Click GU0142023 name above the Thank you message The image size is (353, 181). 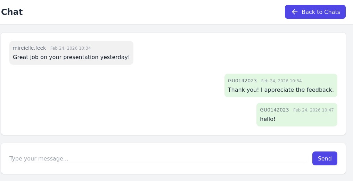point(242,81)
